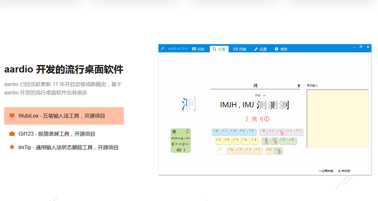Click the R白 key tile
This screenshot has height=201, width=378.
pos(243,132)
